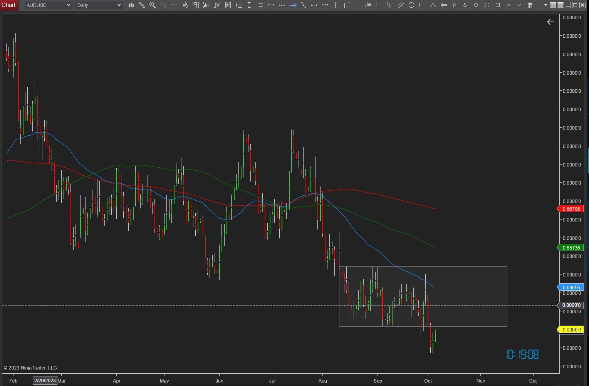Select the diagonal arrow line tool

click(x=304, y=5)
